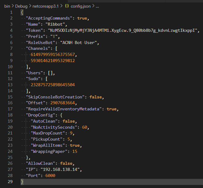Click the "RoleUseBot" key

click(41, 42)
